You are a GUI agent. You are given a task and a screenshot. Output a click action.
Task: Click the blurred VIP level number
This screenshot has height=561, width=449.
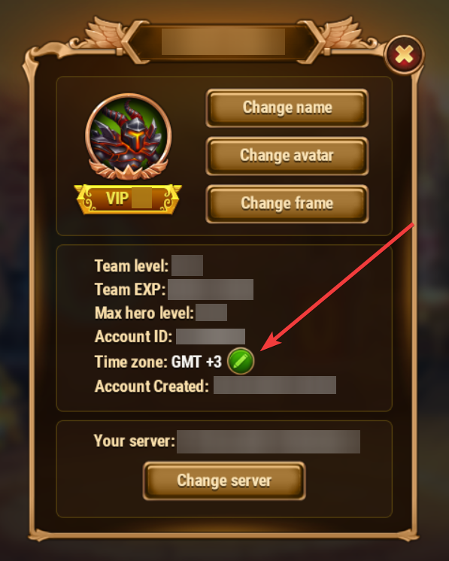[x=141, y=198]
